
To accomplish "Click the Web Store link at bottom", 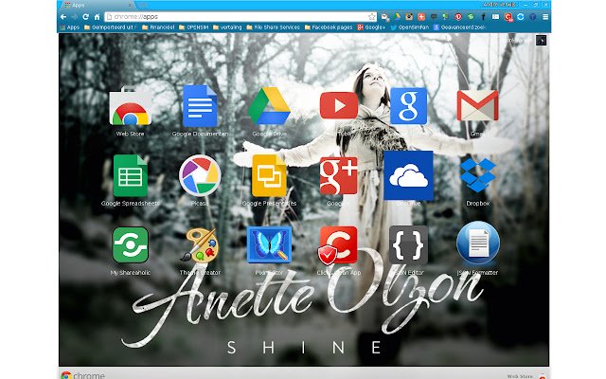I will tap(520, 375).
